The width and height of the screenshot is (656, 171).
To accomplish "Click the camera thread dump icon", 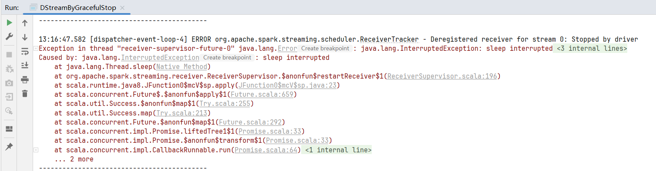I will (9, 82).
